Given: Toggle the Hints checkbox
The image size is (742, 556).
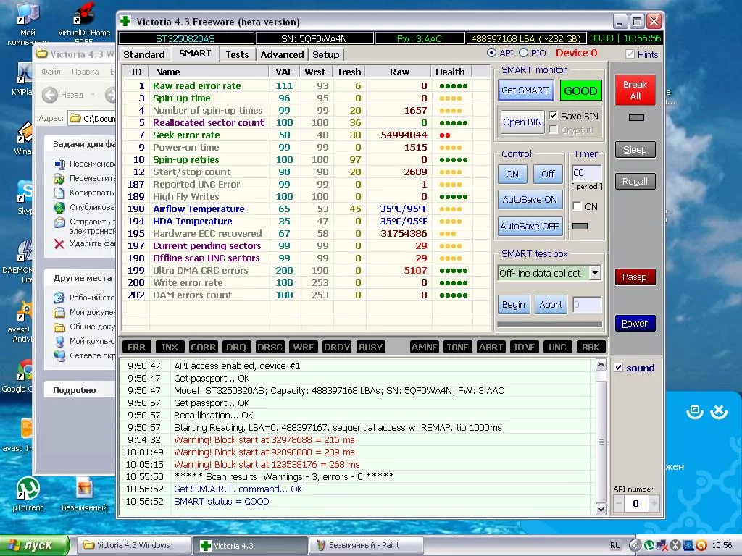Looking at the screenshot, I should (630, 54).
